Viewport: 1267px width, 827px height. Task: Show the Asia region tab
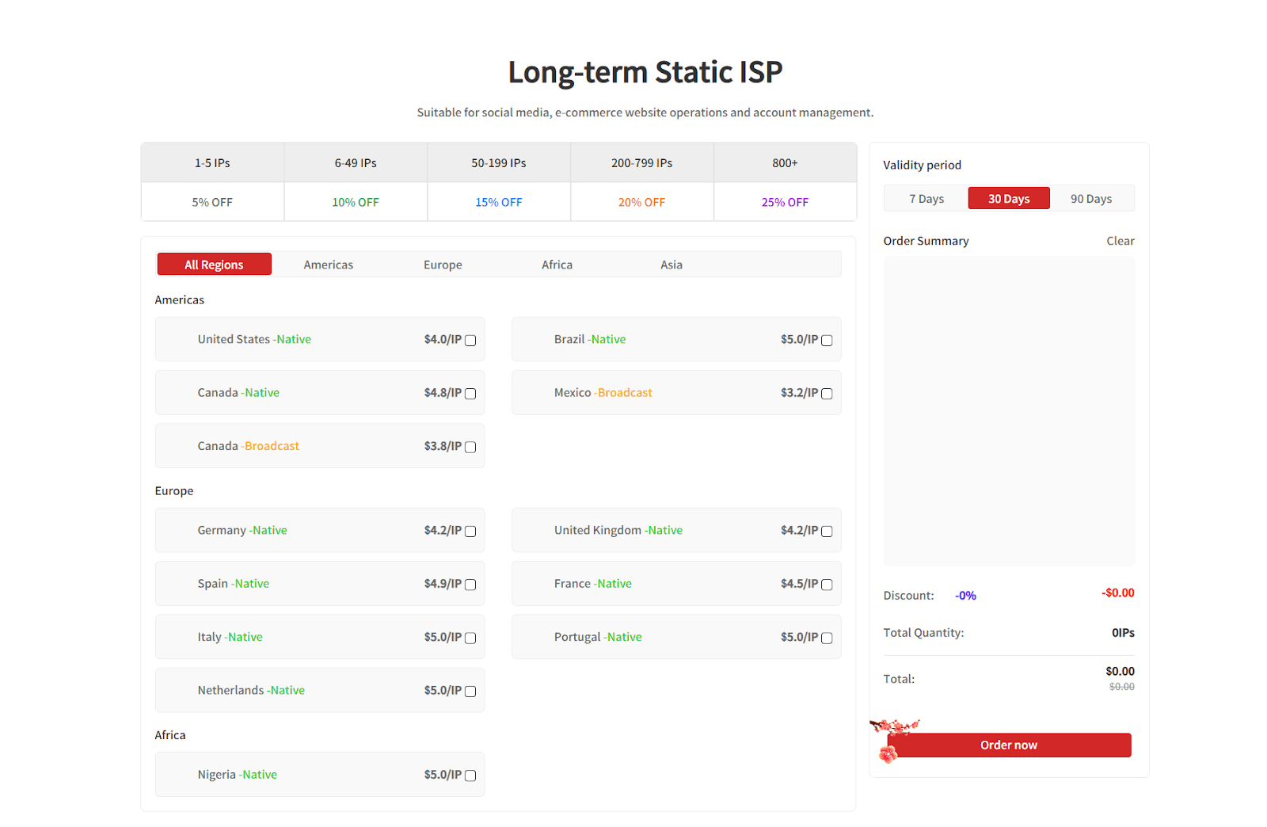click(x=672, y=265)
